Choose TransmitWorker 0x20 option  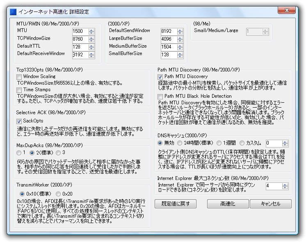point(58,194)
